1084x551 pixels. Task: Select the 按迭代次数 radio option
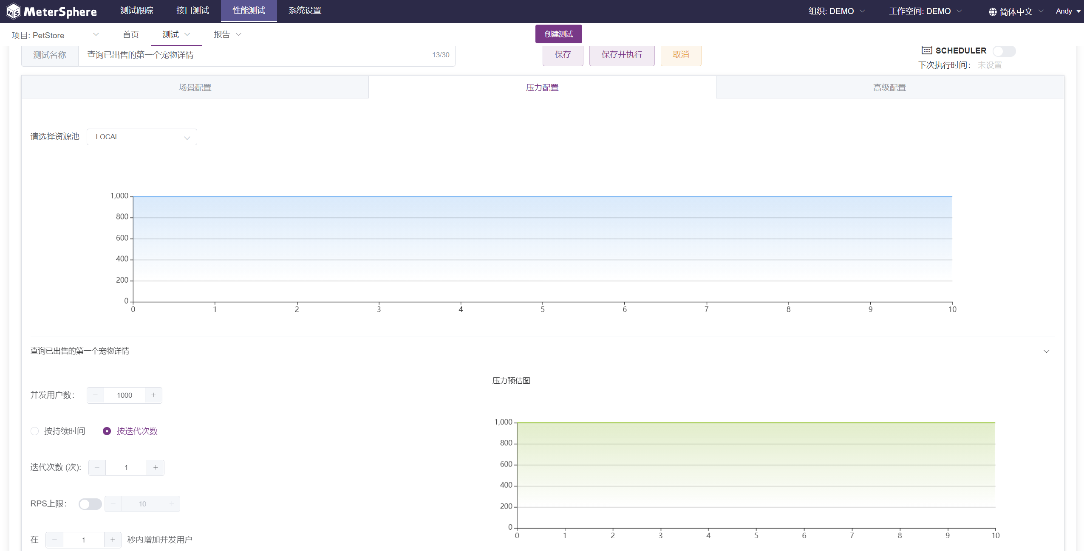tap(130, 431)
